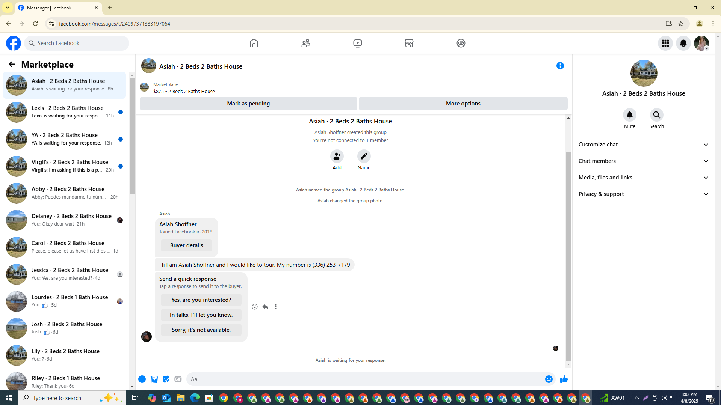Open the emoji react icon beside the message
Screen dimensions: 721x405
click(x=255, y=307)
